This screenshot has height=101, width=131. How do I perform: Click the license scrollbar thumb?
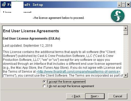(x=126, y=33)
